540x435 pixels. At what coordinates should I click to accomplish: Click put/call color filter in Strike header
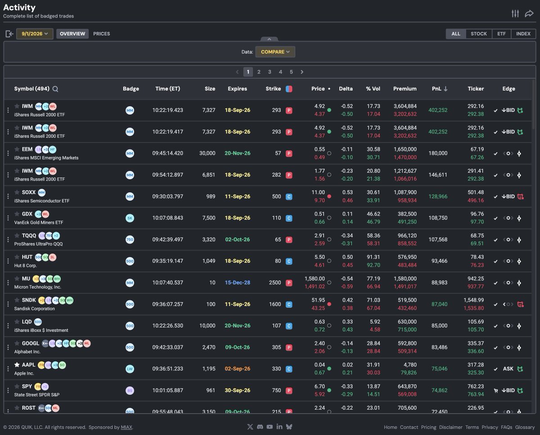tap(289, 89)
